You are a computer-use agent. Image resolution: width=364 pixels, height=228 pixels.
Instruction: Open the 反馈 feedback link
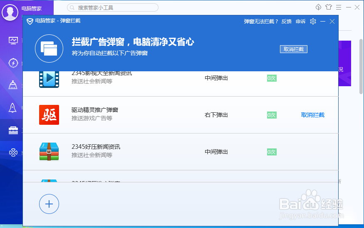[x=287, y=22]
